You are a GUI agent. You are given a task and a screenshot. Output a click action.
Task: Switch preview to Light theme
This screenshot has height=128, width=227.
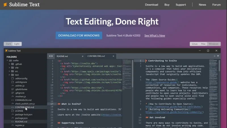(17, 44)
